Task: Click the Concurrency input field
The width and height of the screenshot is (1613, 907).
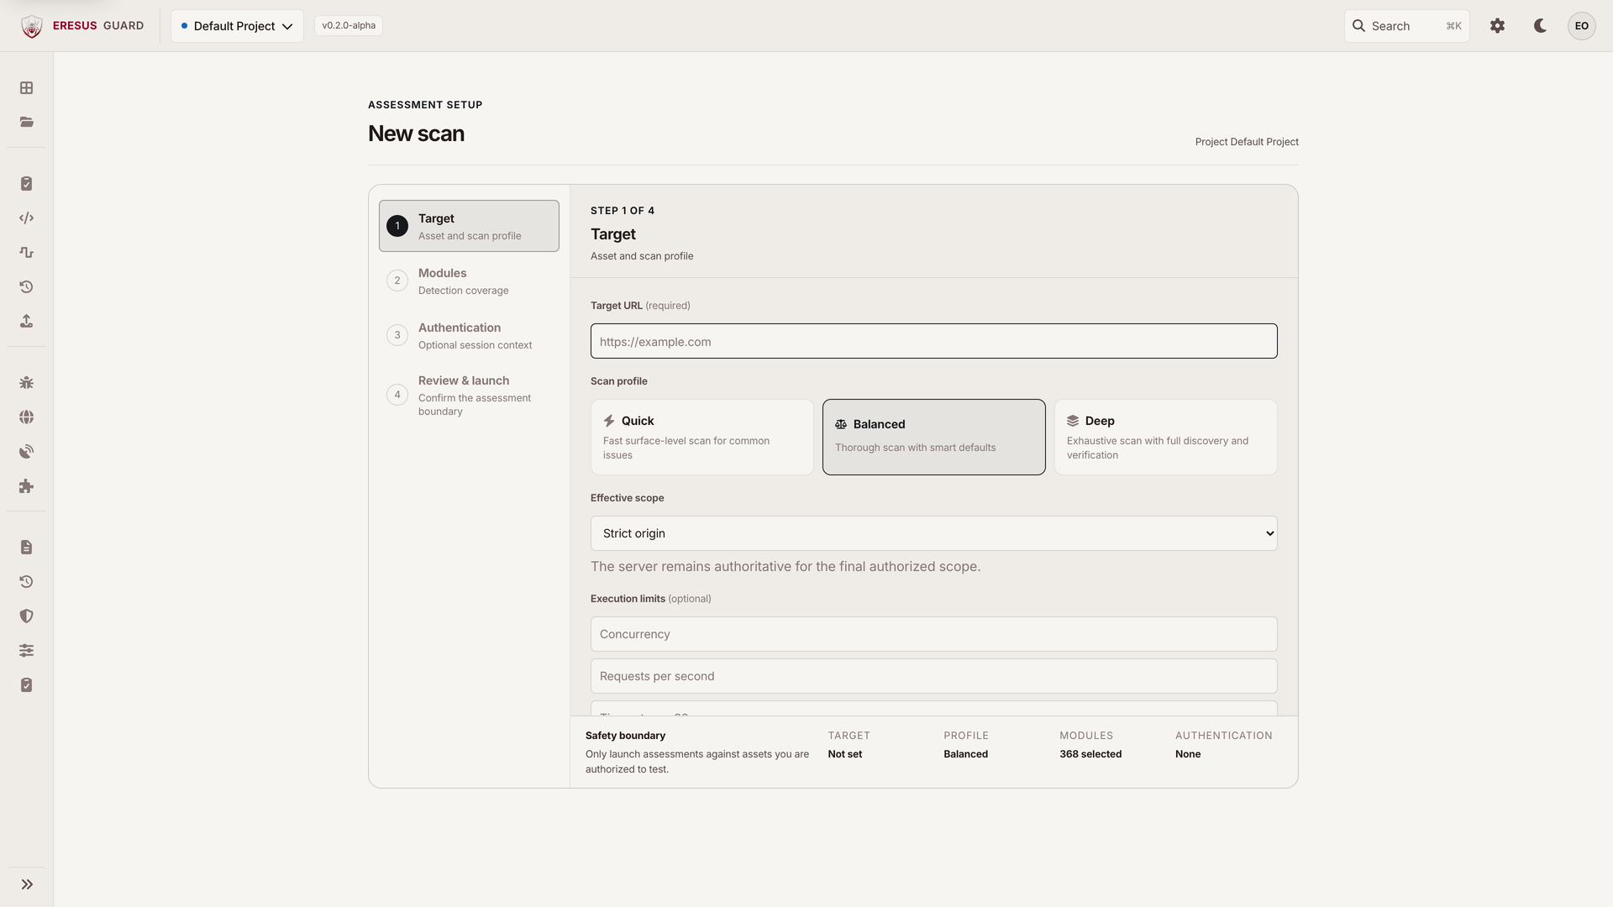Action: 934,634
